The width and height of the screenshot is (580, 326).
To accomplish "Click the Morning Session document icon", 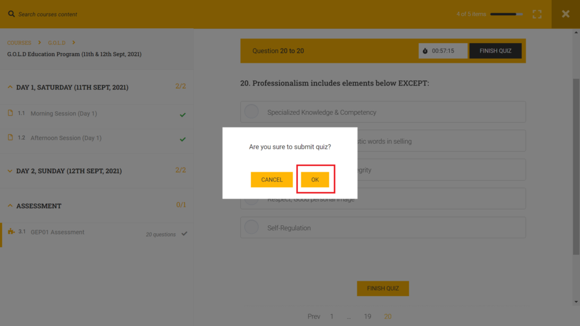I will (10, 113).
